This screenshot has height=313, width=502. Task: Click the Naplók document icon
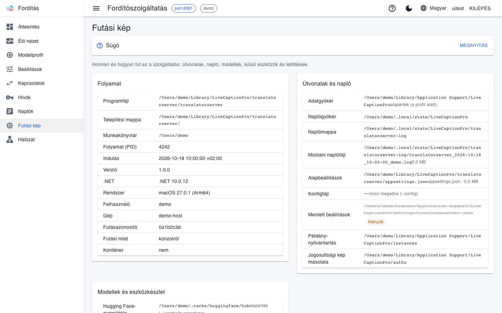(10, 111)
